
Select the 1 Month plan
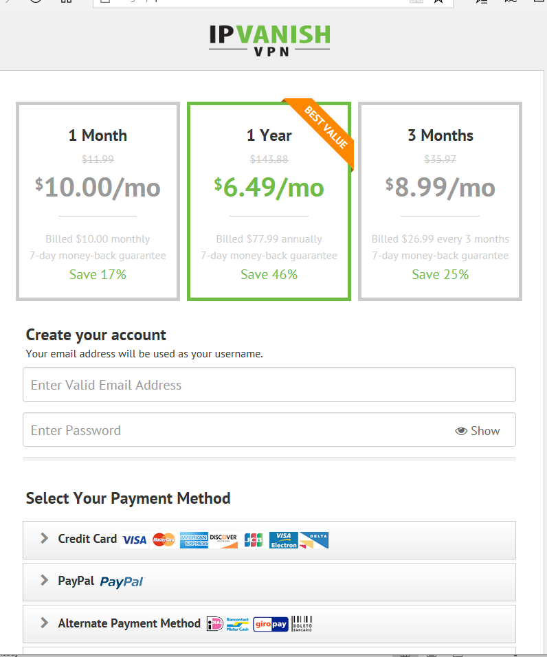[x=98, y=201]
